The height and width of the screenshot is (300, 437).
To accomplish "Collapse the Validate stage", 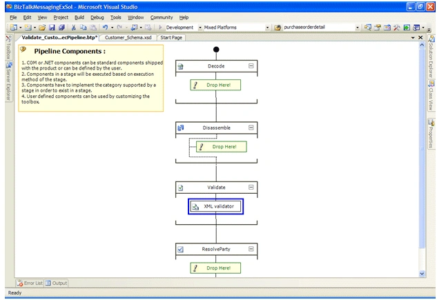I will click(251, 188).
